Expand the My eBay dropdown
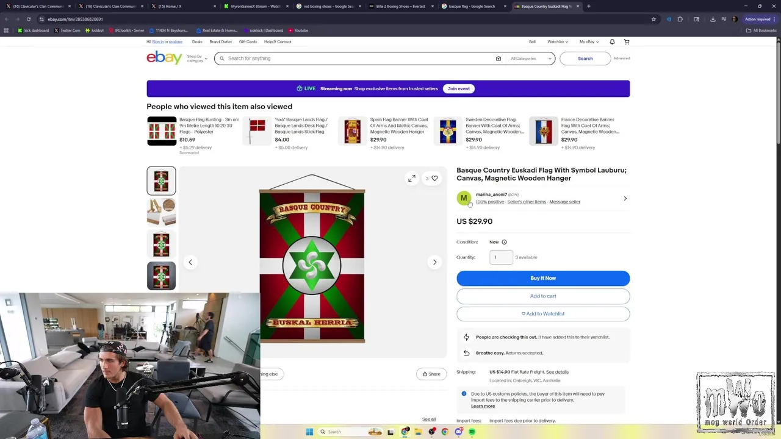The width and height of the screenshot is (781, 439). [589, 41]
